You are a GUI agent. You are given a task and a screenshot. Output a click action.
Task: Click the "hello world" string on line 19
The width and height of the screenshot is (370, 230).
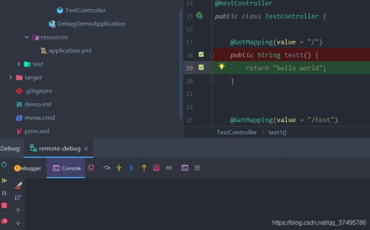(x=298, y=68)
